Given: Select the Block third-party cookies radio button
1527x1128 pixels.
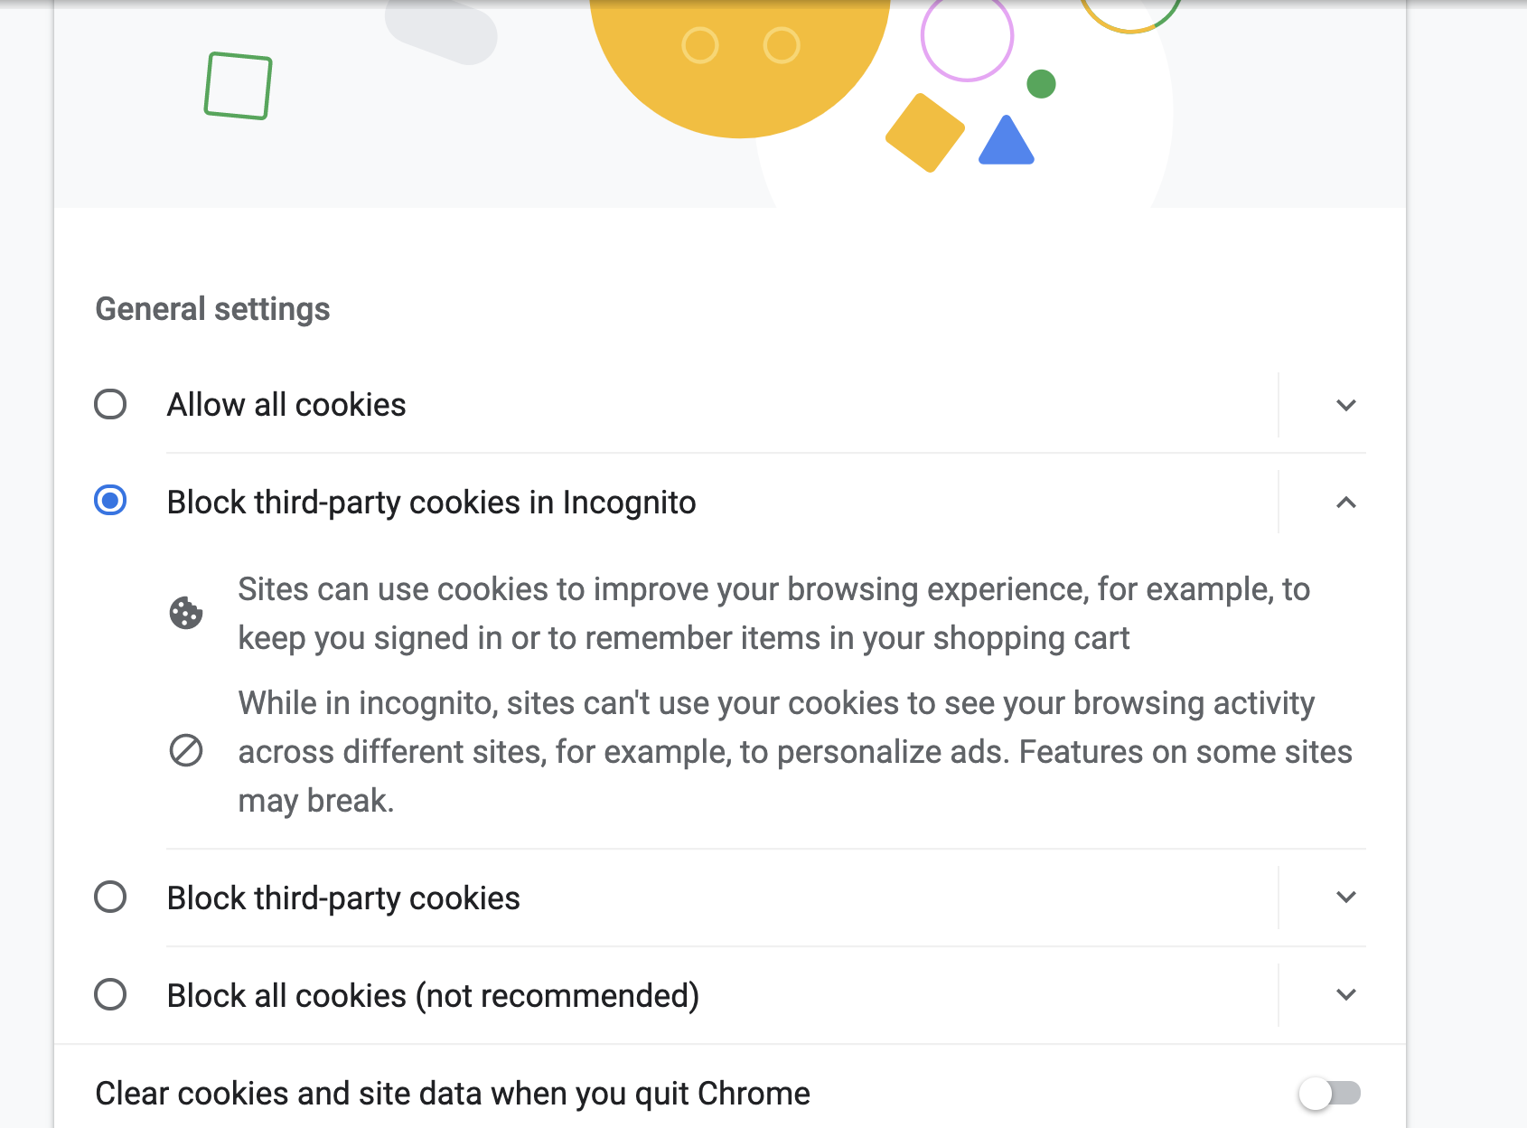Looking at the screenshot, I should [110, 898].
